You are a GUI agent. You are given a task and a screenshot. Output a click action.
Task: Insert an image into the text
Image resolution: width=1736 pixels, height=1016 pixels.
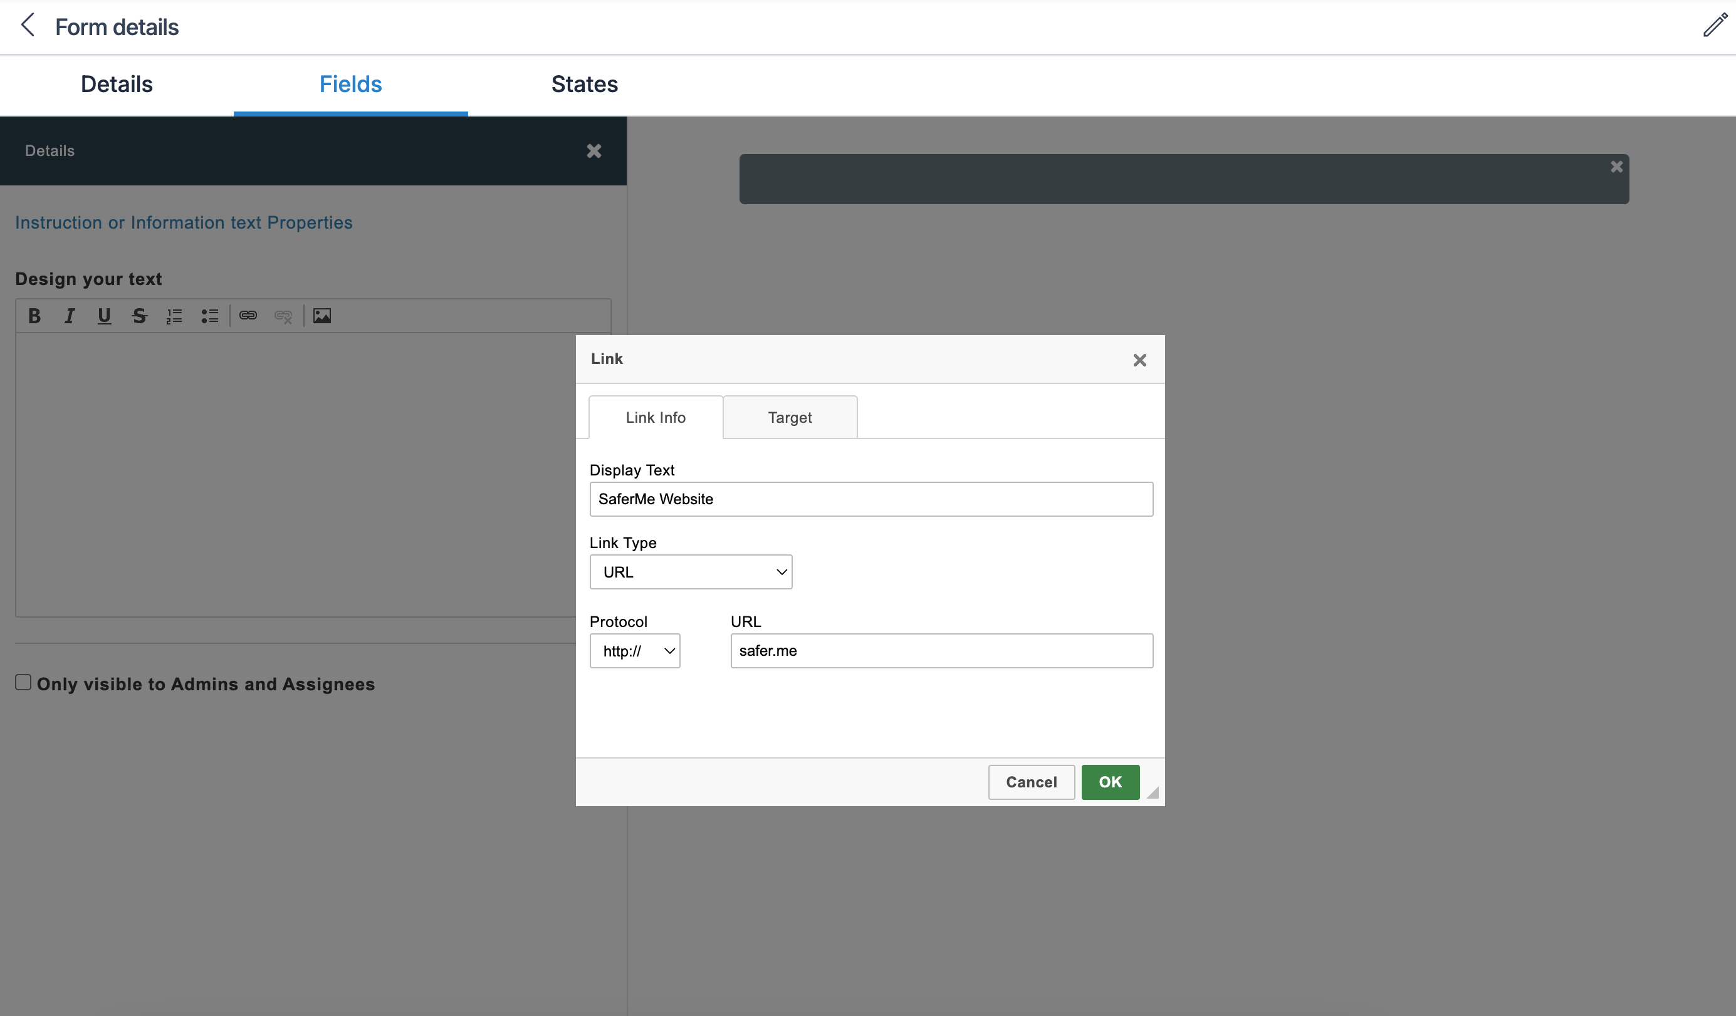coord(322,315)
